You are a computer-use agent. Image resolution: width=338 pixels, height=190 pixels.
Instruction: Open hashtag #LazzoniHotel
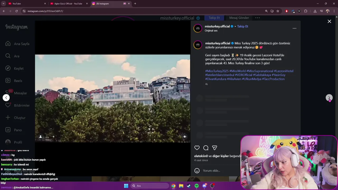pyautogui.click(x=284, y=71)
